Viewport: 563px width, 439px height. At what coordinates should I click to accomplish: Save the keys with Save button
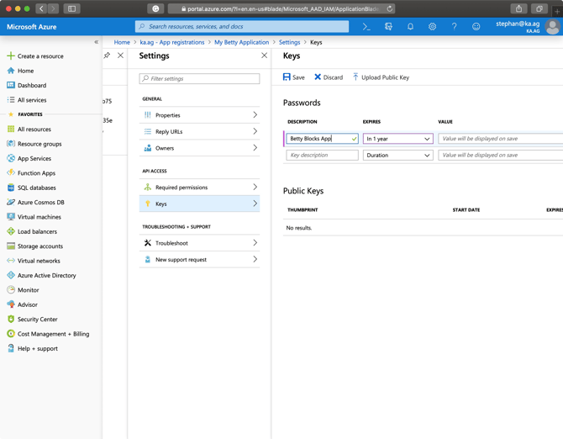click(x=294, y=77)
